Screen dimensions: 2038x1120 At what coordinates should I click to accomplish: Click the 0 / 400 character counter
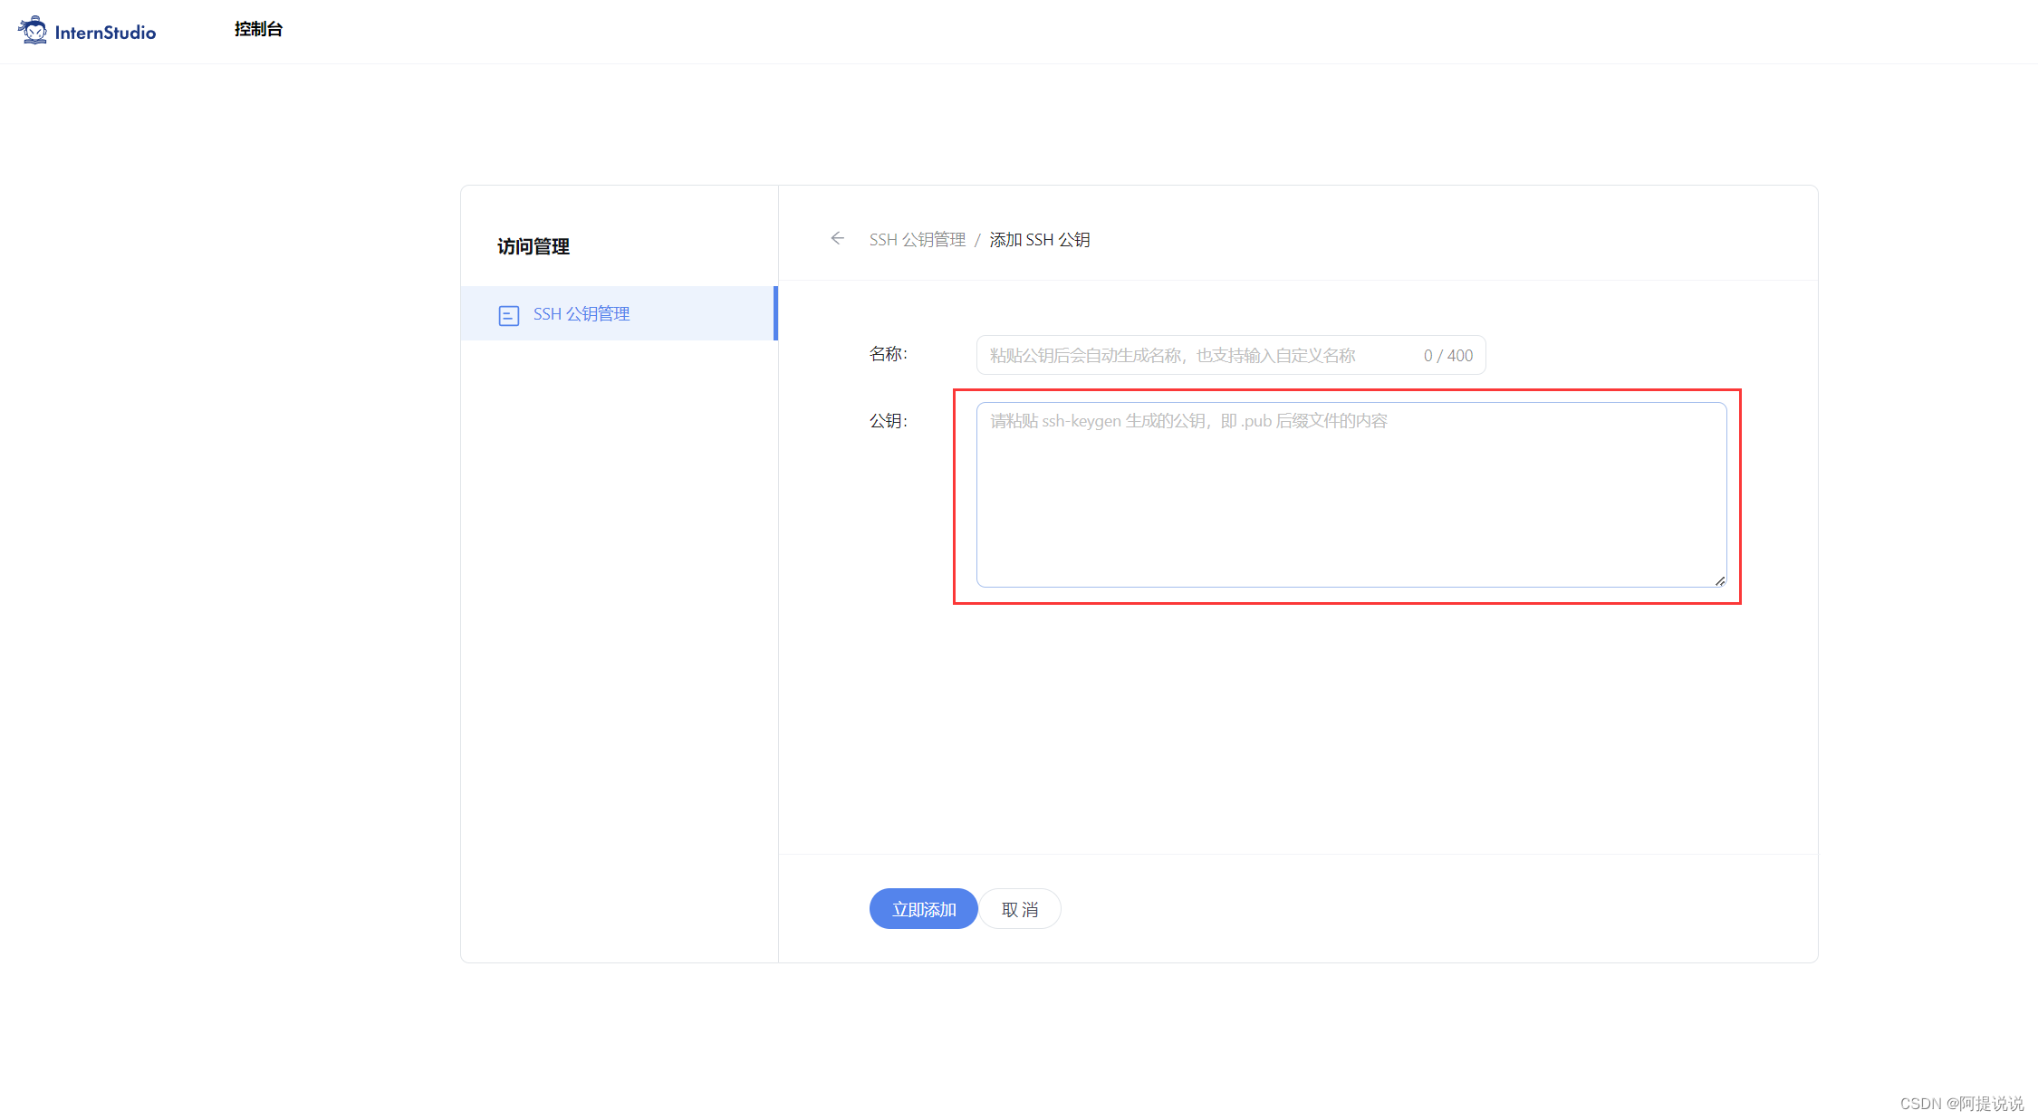(1447, 355)
